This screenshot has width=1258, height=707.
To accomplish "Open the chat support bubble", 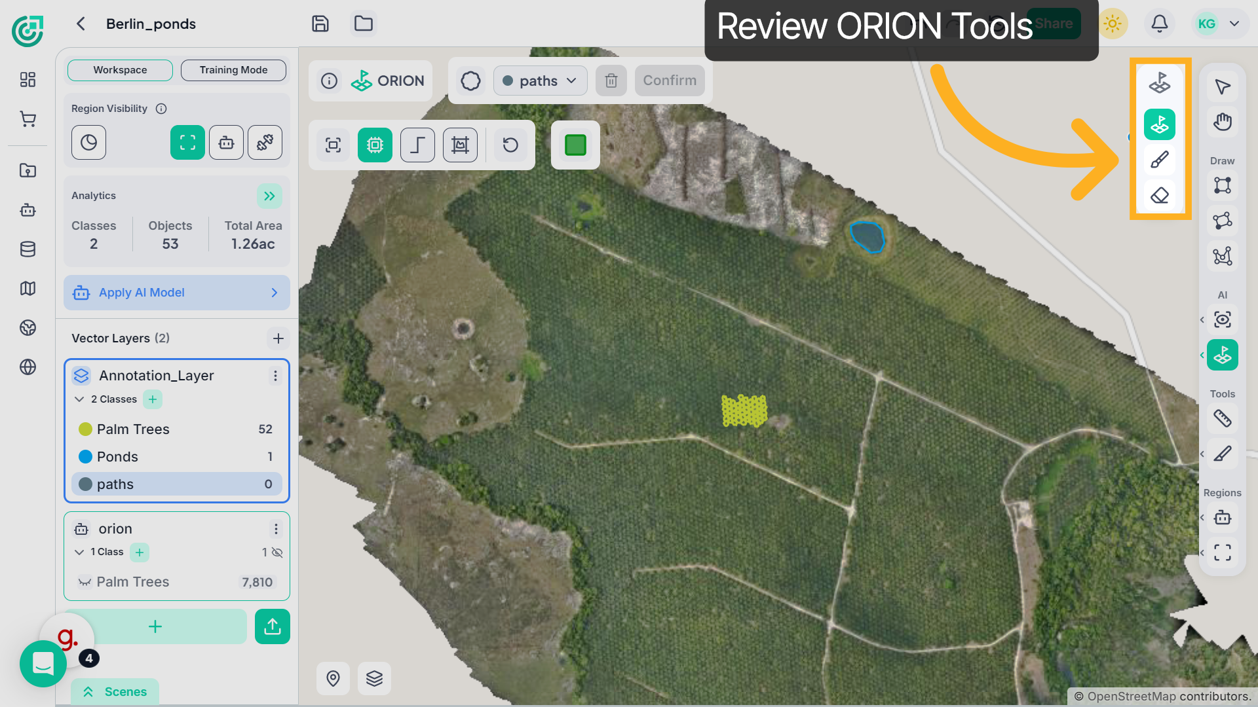I will point(43,664).
